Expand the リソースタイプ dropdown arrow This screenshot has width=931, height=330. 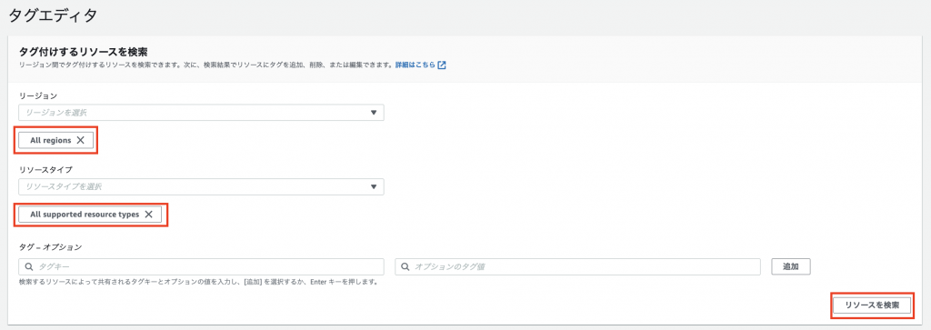pos(374,186)
